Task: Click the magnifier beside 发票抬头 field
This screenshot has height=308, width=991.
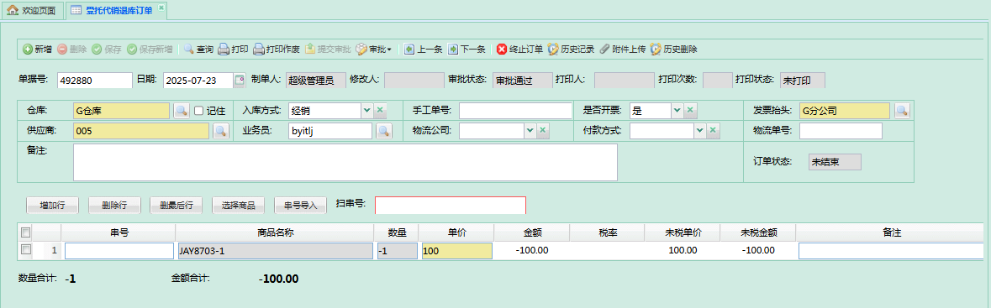Action: click(902, 111)
